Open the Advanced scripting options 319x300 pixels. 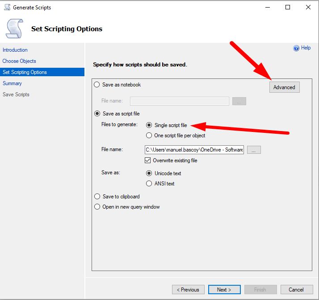[284, 87]
